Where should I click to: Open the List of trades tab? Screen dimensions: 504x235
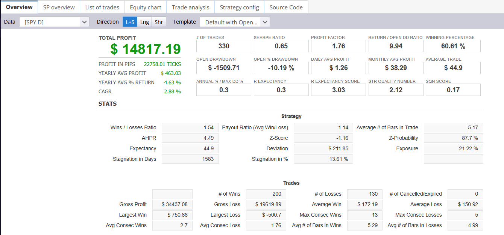(102, 7)
